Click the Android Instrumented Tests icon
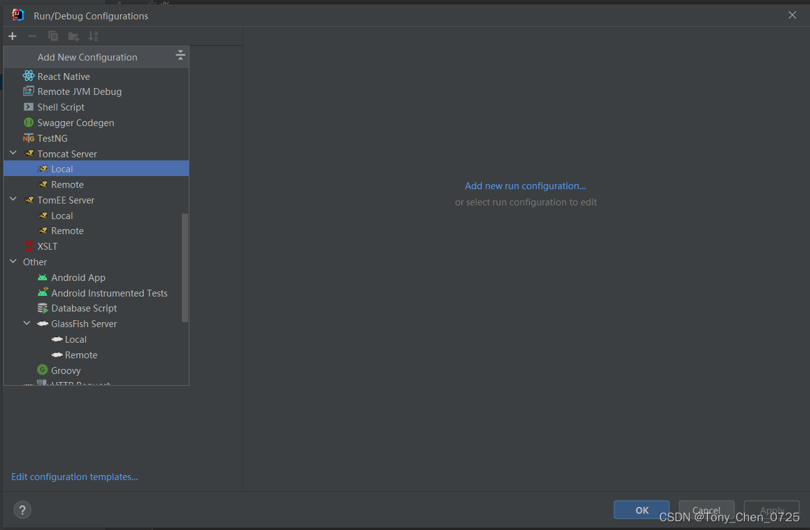 42,293
